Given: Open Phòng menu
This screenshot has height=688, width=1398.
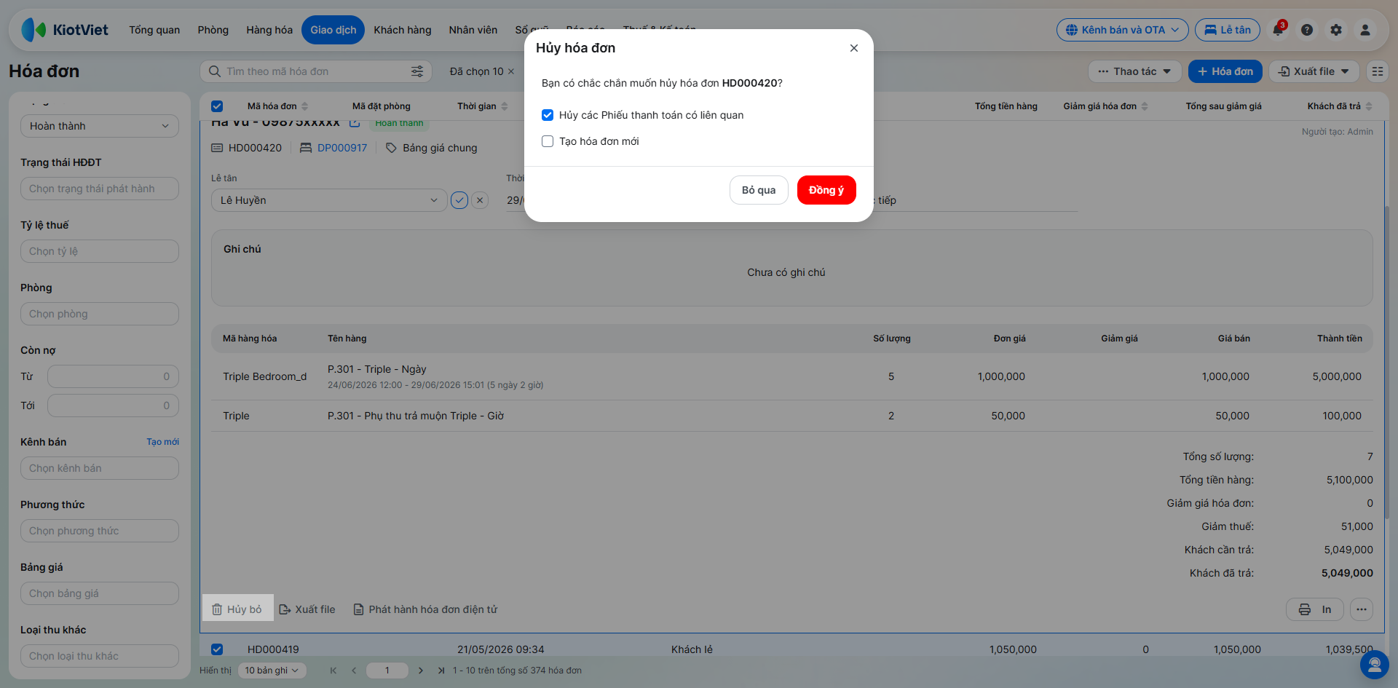Looking at the screenshot, I should pyautogui.click(x=213, y=30).
